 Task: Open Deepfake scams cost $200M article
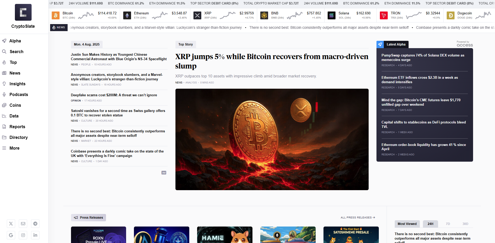tap(114, 95)
